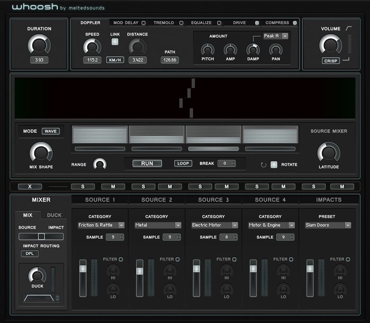Click the LOOP button
Image resolution: width=370 pixels, height=323 pixels.
pyautogui.click(x=183, y=163)
